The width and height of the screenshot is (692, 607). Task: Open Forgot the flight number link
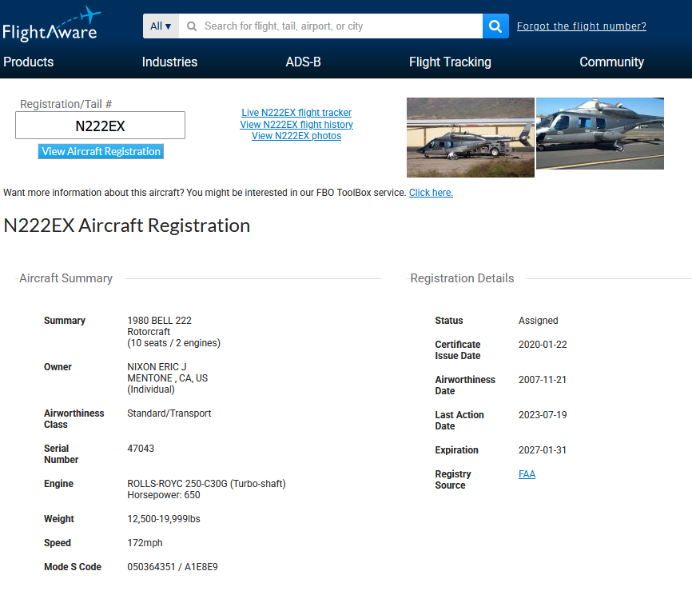click(x=581, y=26)
